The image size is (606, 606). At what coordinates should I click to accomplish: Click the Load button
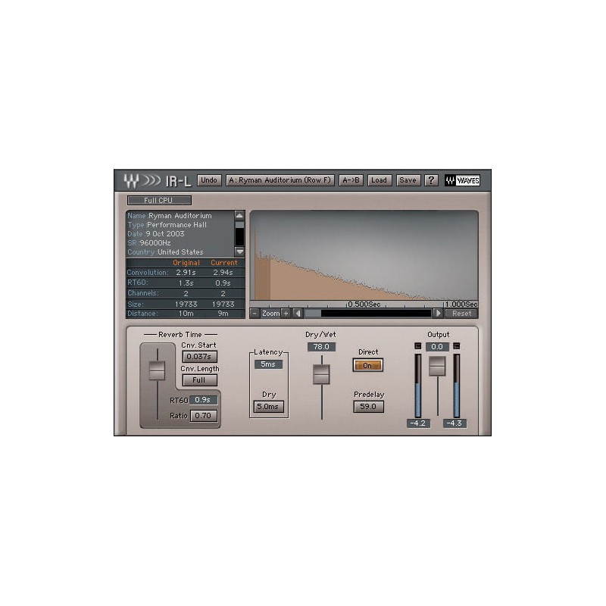pos(379,180)
